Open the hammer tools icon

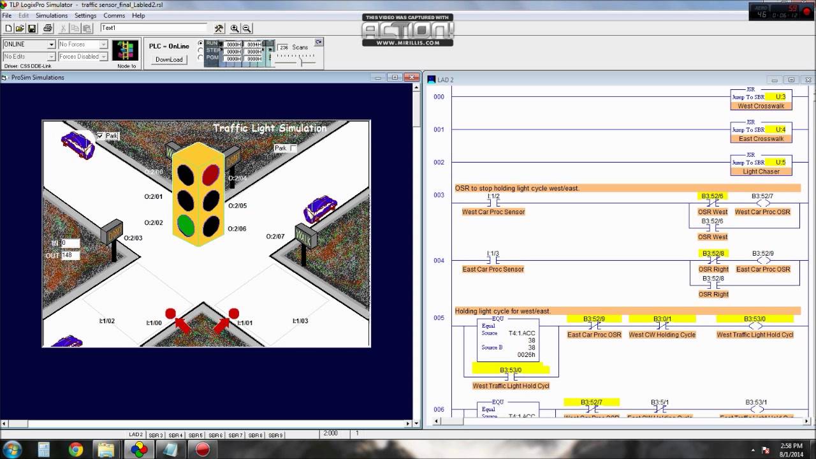(219, 28)
